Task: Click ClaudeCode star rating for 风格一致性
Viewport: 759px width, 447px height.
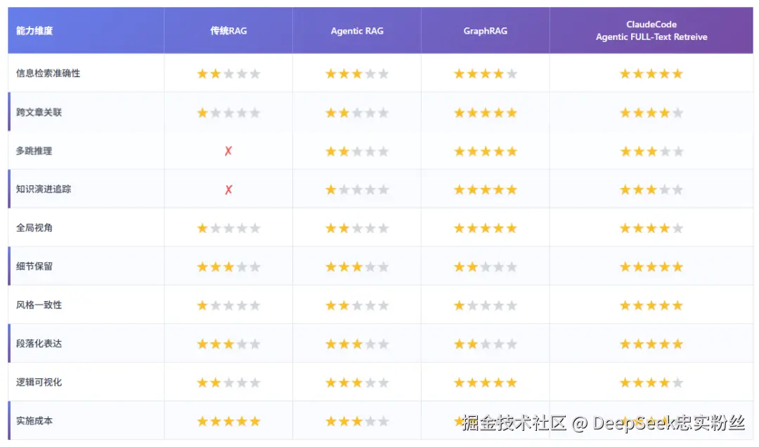Action: pyautogui.click(x=651, y=305)
